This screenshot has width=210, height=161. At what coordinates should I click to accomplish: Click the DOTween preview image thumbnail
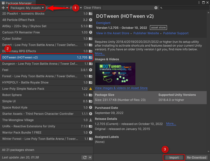coord(115,74)
